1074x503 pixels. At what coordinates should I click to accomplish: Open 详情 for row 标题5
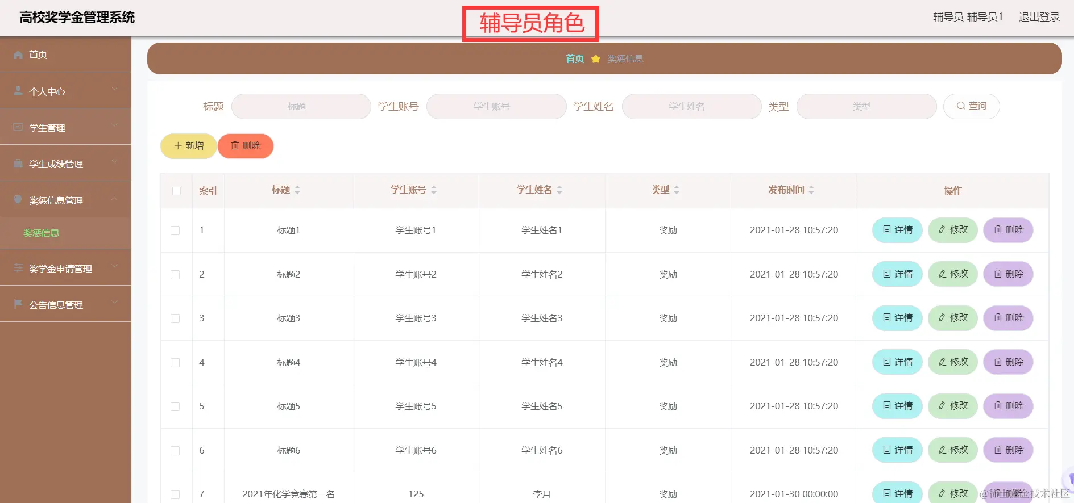pos(897,406)
